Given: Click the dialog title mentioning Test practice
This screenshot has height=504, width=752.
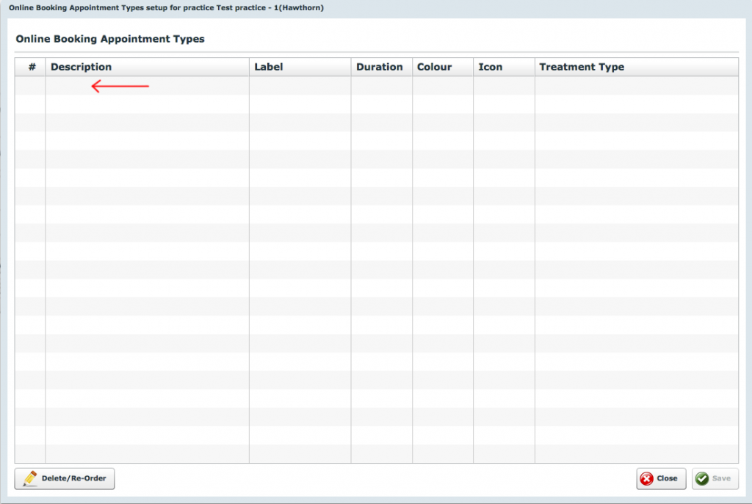Looking at the screenshot, I should pyautogui.click(x=167, y=7).
